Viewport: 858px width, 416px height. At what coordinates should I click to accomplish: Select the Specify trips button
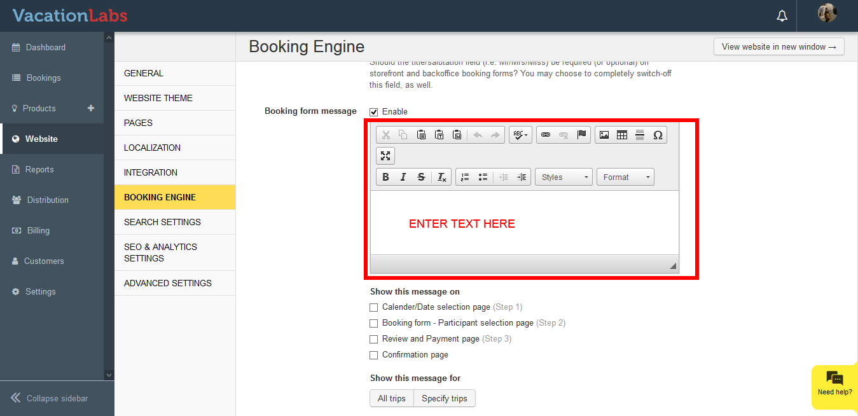coord(444,399)
